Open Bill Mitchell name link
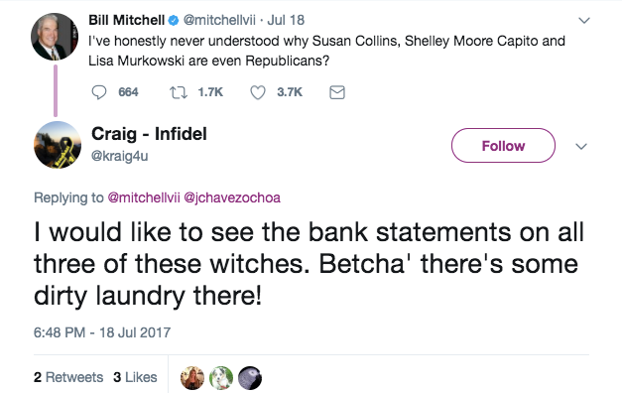This screenshot has width=622, height=393. (126, 20)
